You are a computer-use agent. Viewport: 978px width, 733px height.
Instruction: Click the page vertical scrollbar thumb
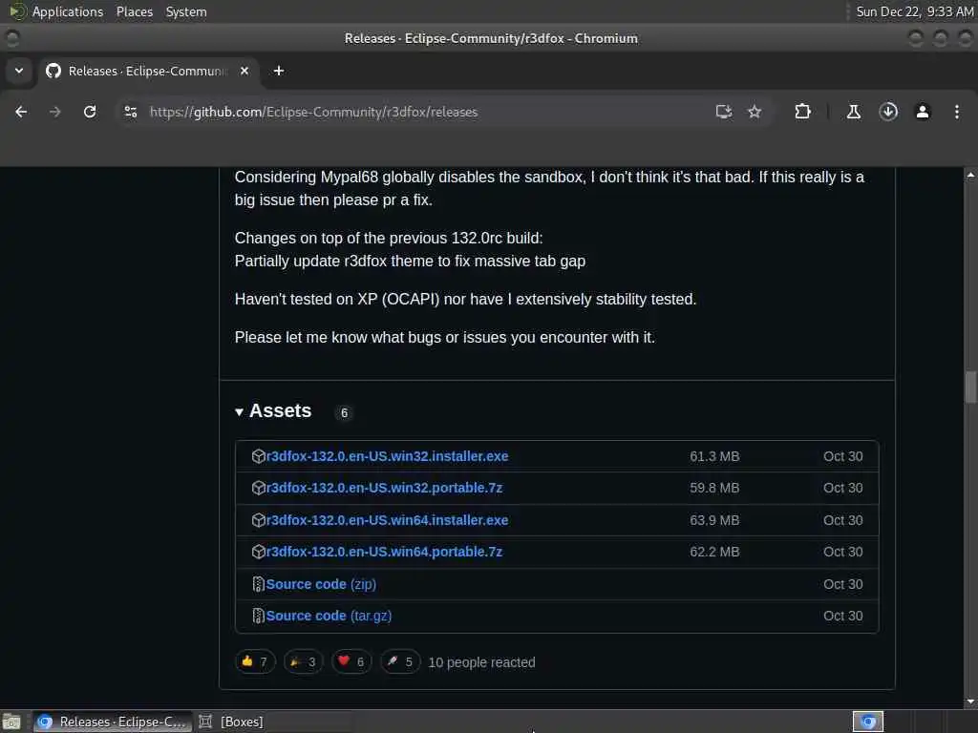[x=970, y=387]
